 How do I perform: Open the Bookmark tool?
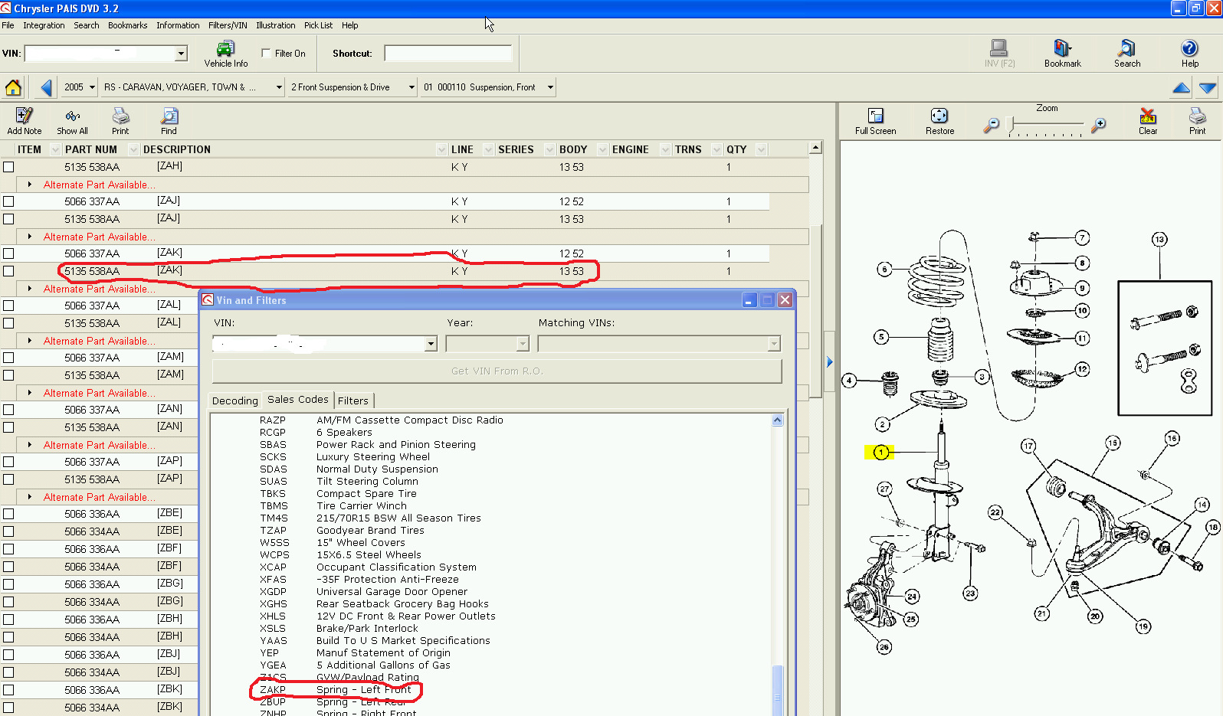coord(1062,54)
